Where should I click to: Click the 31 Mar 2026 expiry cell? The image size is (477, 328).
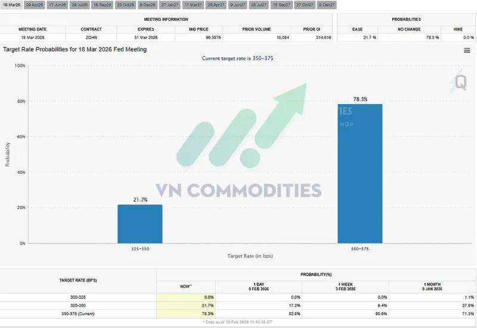coord(145,38)
